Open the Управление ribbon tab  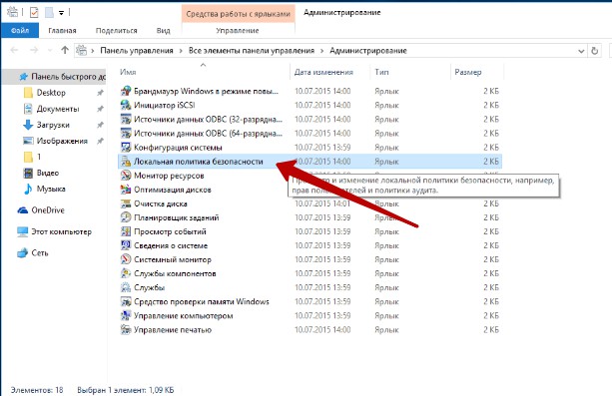(238, 31)
